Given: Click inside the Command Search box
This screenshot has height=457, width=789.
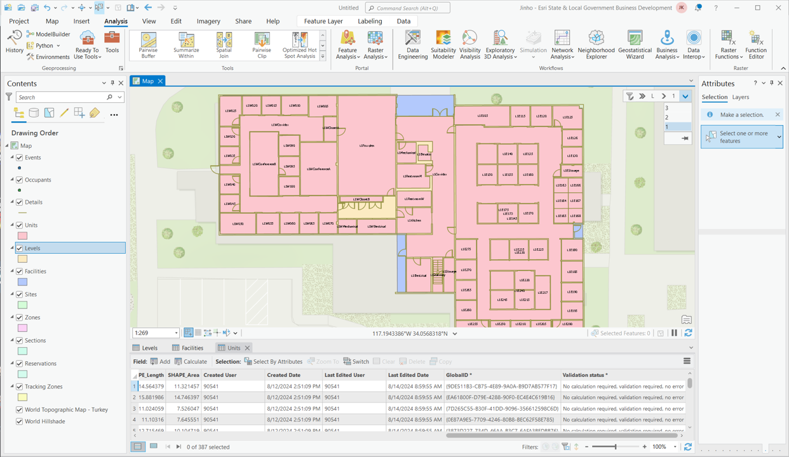Looking at the screenshot, I should (x=407, y=8).
